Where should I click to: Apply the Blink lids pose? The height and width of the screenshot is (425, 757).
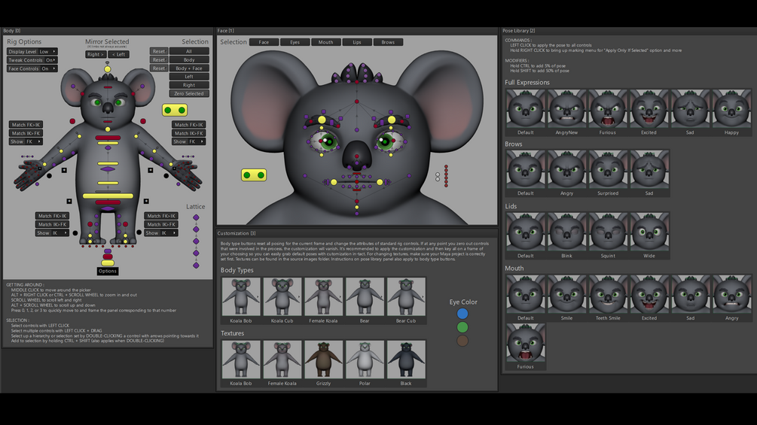(x=566, y=232)
